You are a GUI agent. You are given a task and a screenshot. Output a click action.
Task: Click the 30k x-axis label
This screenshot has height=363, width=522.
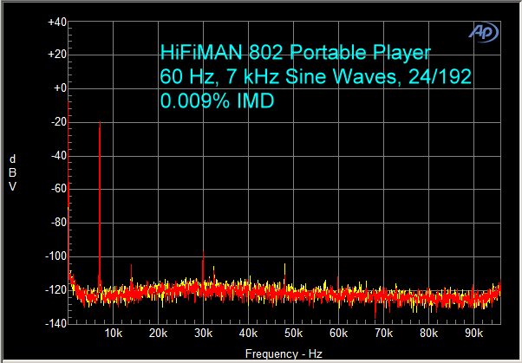[203, 334]
